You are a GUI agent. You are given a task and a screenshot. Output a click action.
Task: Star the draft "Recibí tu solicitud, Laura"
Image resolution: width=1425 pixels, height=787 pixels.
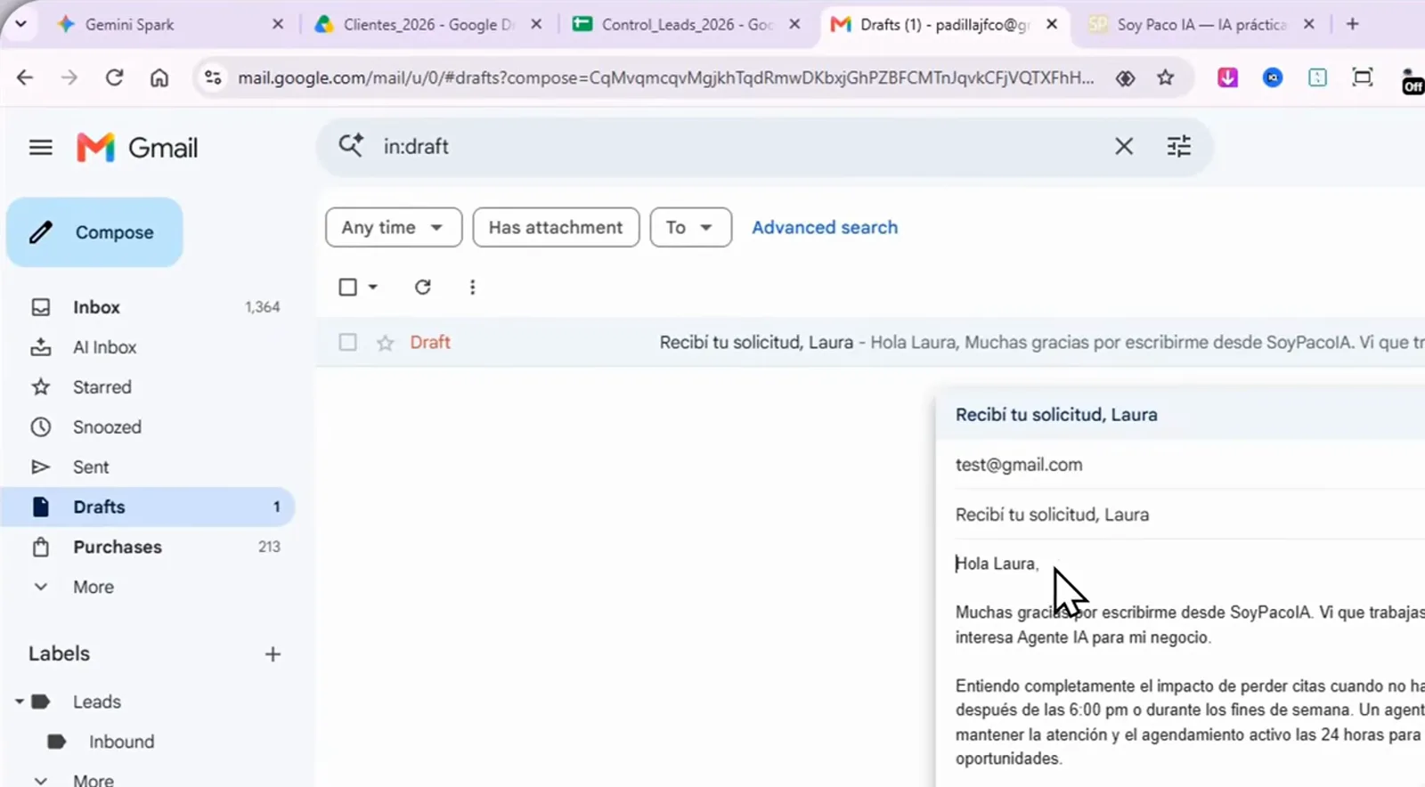click(385, 343)
